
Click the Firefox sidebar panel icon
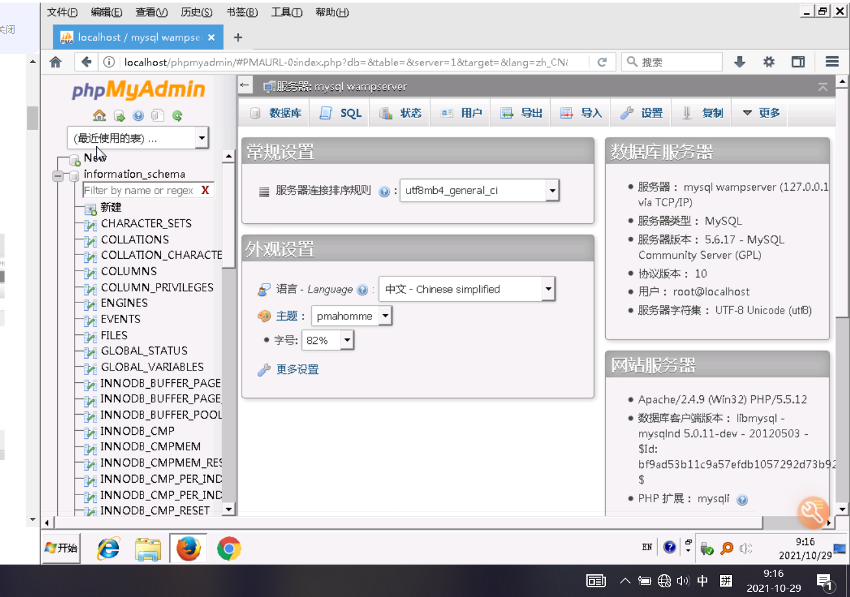coord(798,62)
